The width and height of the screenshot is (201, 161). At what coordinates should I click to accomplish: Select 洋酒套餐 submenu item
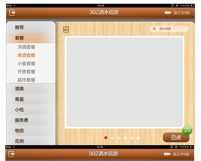click(x=26, y=47)
